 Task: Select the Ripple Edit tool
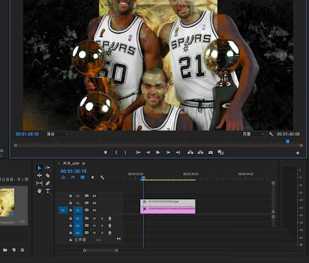39,176
